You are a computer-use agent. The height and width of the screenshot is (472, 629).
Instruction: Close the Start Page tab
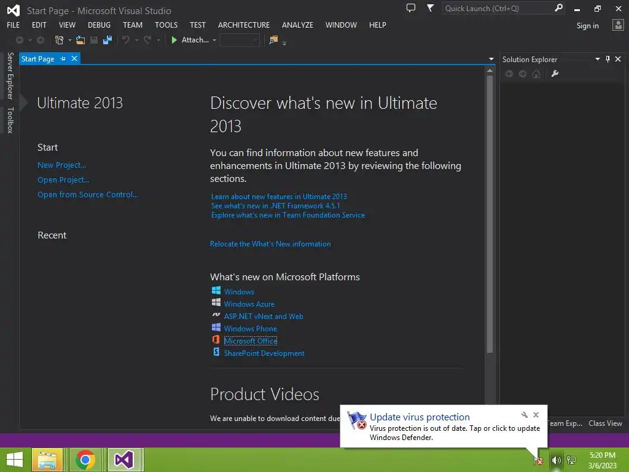click(74, 58)
